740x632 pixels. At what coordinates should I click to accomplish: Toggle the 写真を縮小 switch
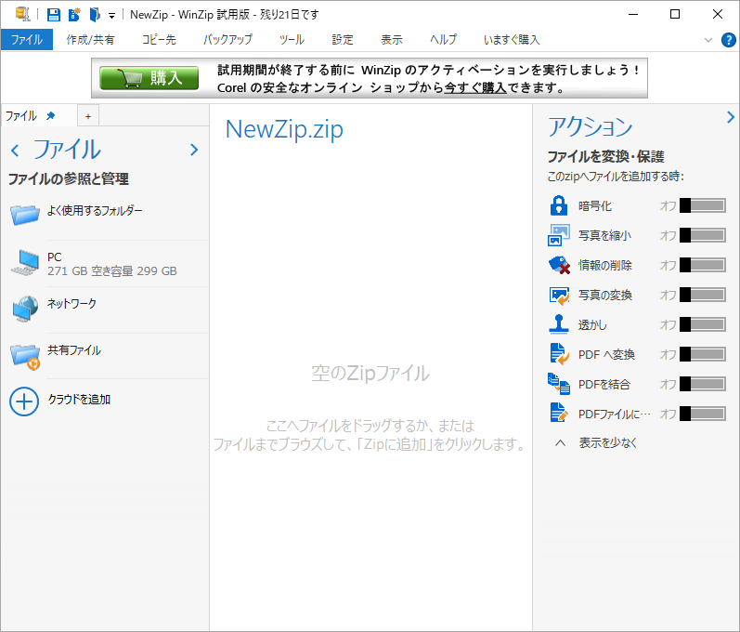(703, 235)
